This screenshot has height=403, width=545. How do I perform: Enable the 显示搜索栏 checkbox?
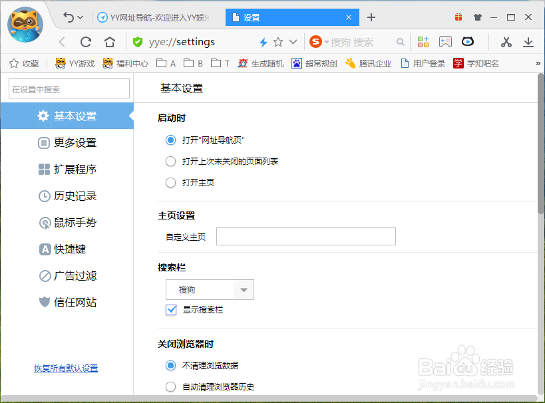(x=171, y=310)
